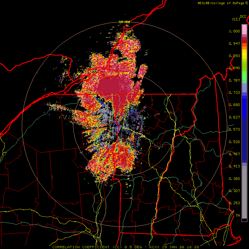The image size is (249, 249).
Task: Click the DCC label above color scale
Action: [243, 16]
